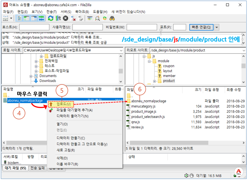
Task: Expand the 테스트 local tree folder
Action: point(36,66)
